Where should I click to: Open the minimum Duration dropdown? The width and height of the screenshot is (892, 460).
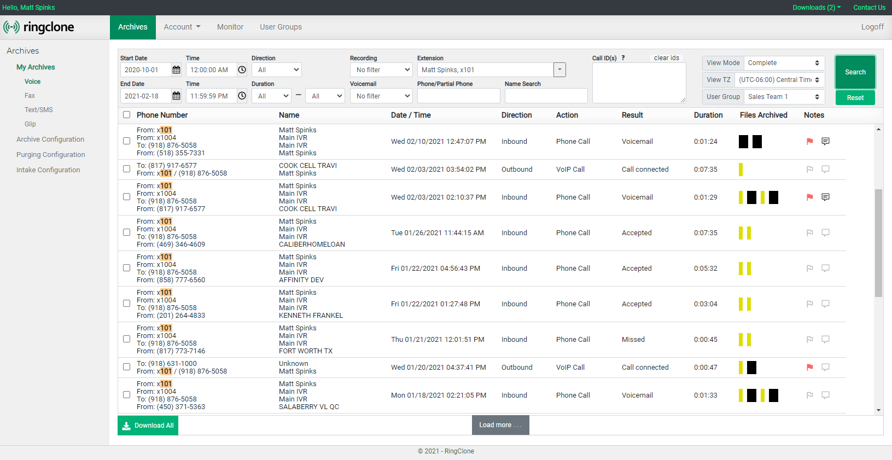(271, 96)
